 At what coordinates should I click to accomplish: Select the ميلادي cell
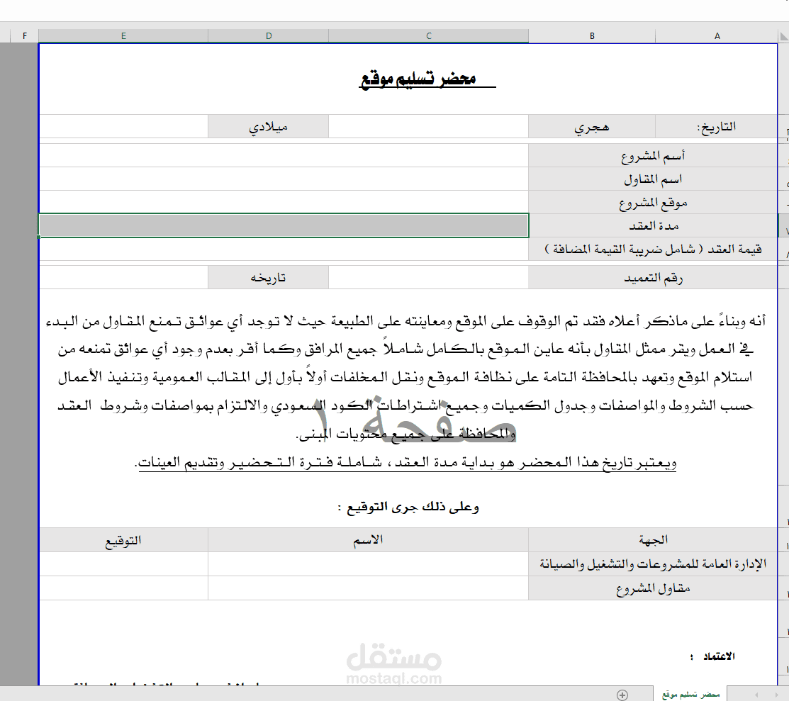pyautogui.click(x=268, y=126)
